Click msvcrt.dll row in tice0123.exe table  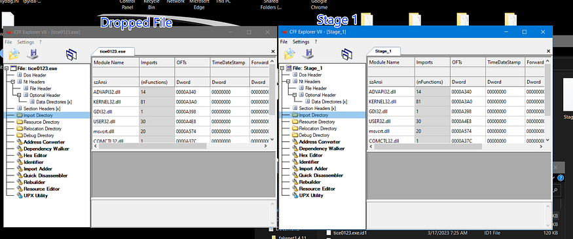181,131
